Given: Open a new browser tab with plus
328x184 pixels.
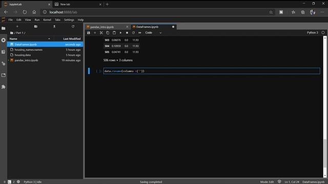Looking at the screenshot, I should tap(107, 4).
